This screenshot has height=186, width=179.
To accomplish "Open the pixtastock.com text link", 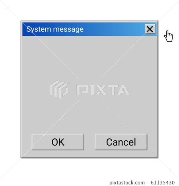I will (127, 183).
